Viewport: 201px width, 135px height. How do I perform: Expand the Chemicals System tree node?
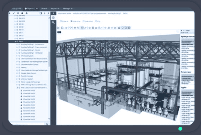click(x=17, y=56)
